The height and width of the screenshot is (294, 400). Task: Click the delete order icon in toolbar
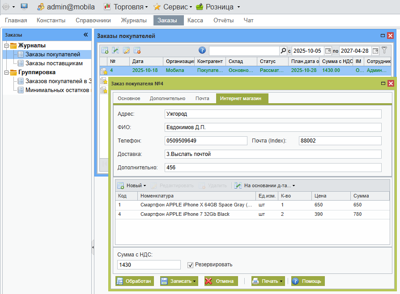pos(137,50)
